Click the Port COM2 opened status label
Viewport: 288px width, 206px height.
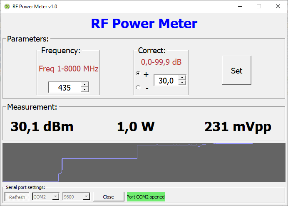tap(146, 197)
